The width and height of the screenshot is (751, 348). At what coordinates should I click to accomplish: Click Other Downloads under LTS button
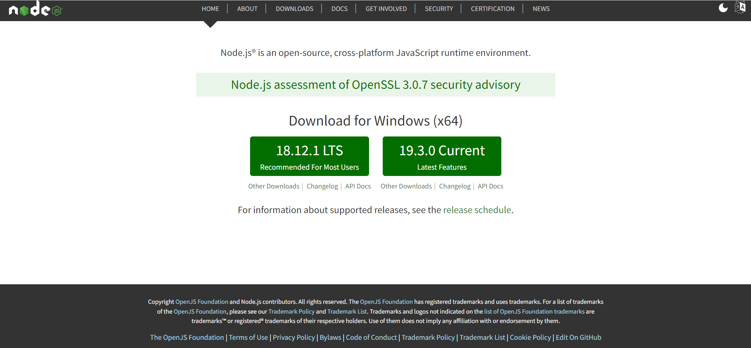coord(274,186)
